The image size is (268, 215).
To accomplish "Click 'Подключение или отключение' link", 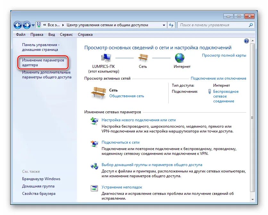I will (218, 78).
